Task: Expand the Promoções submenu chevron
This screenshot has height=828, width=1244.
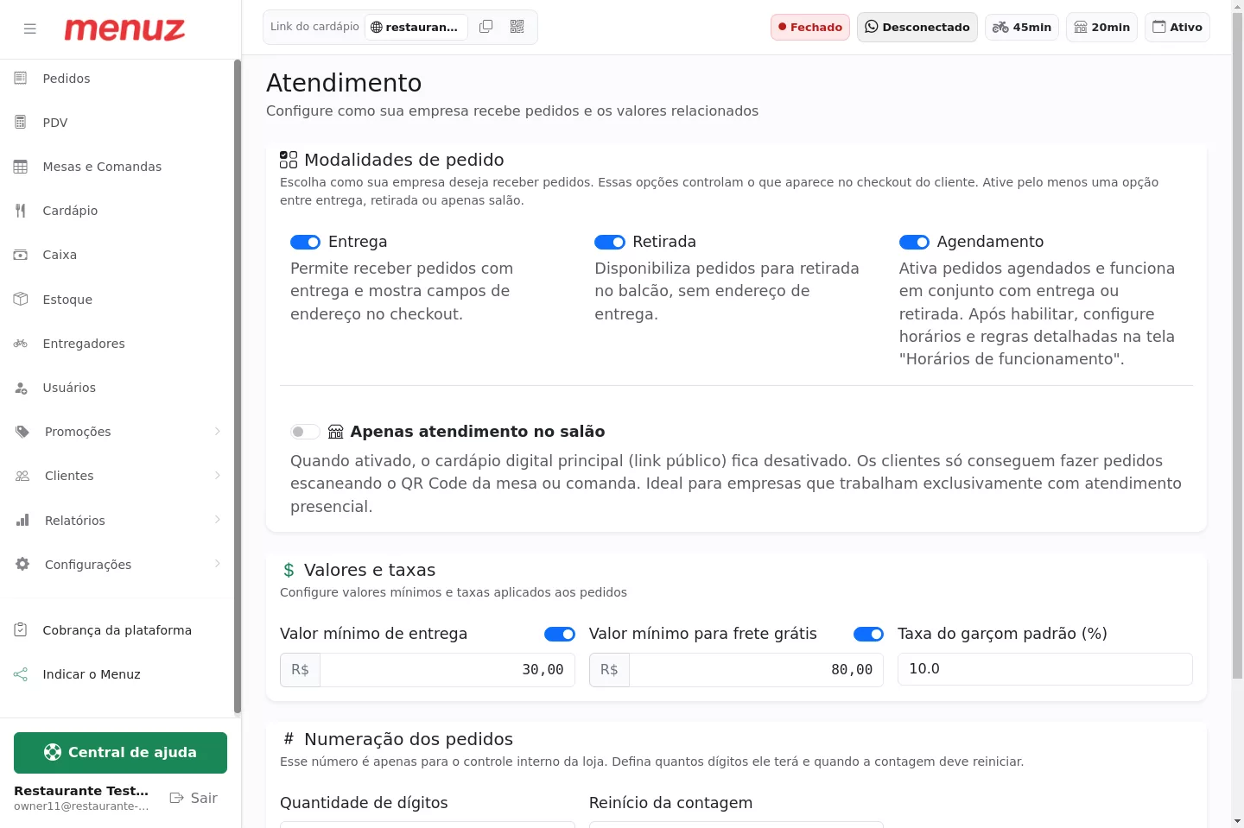Action: pyautogui.click(x=217, y=432)
